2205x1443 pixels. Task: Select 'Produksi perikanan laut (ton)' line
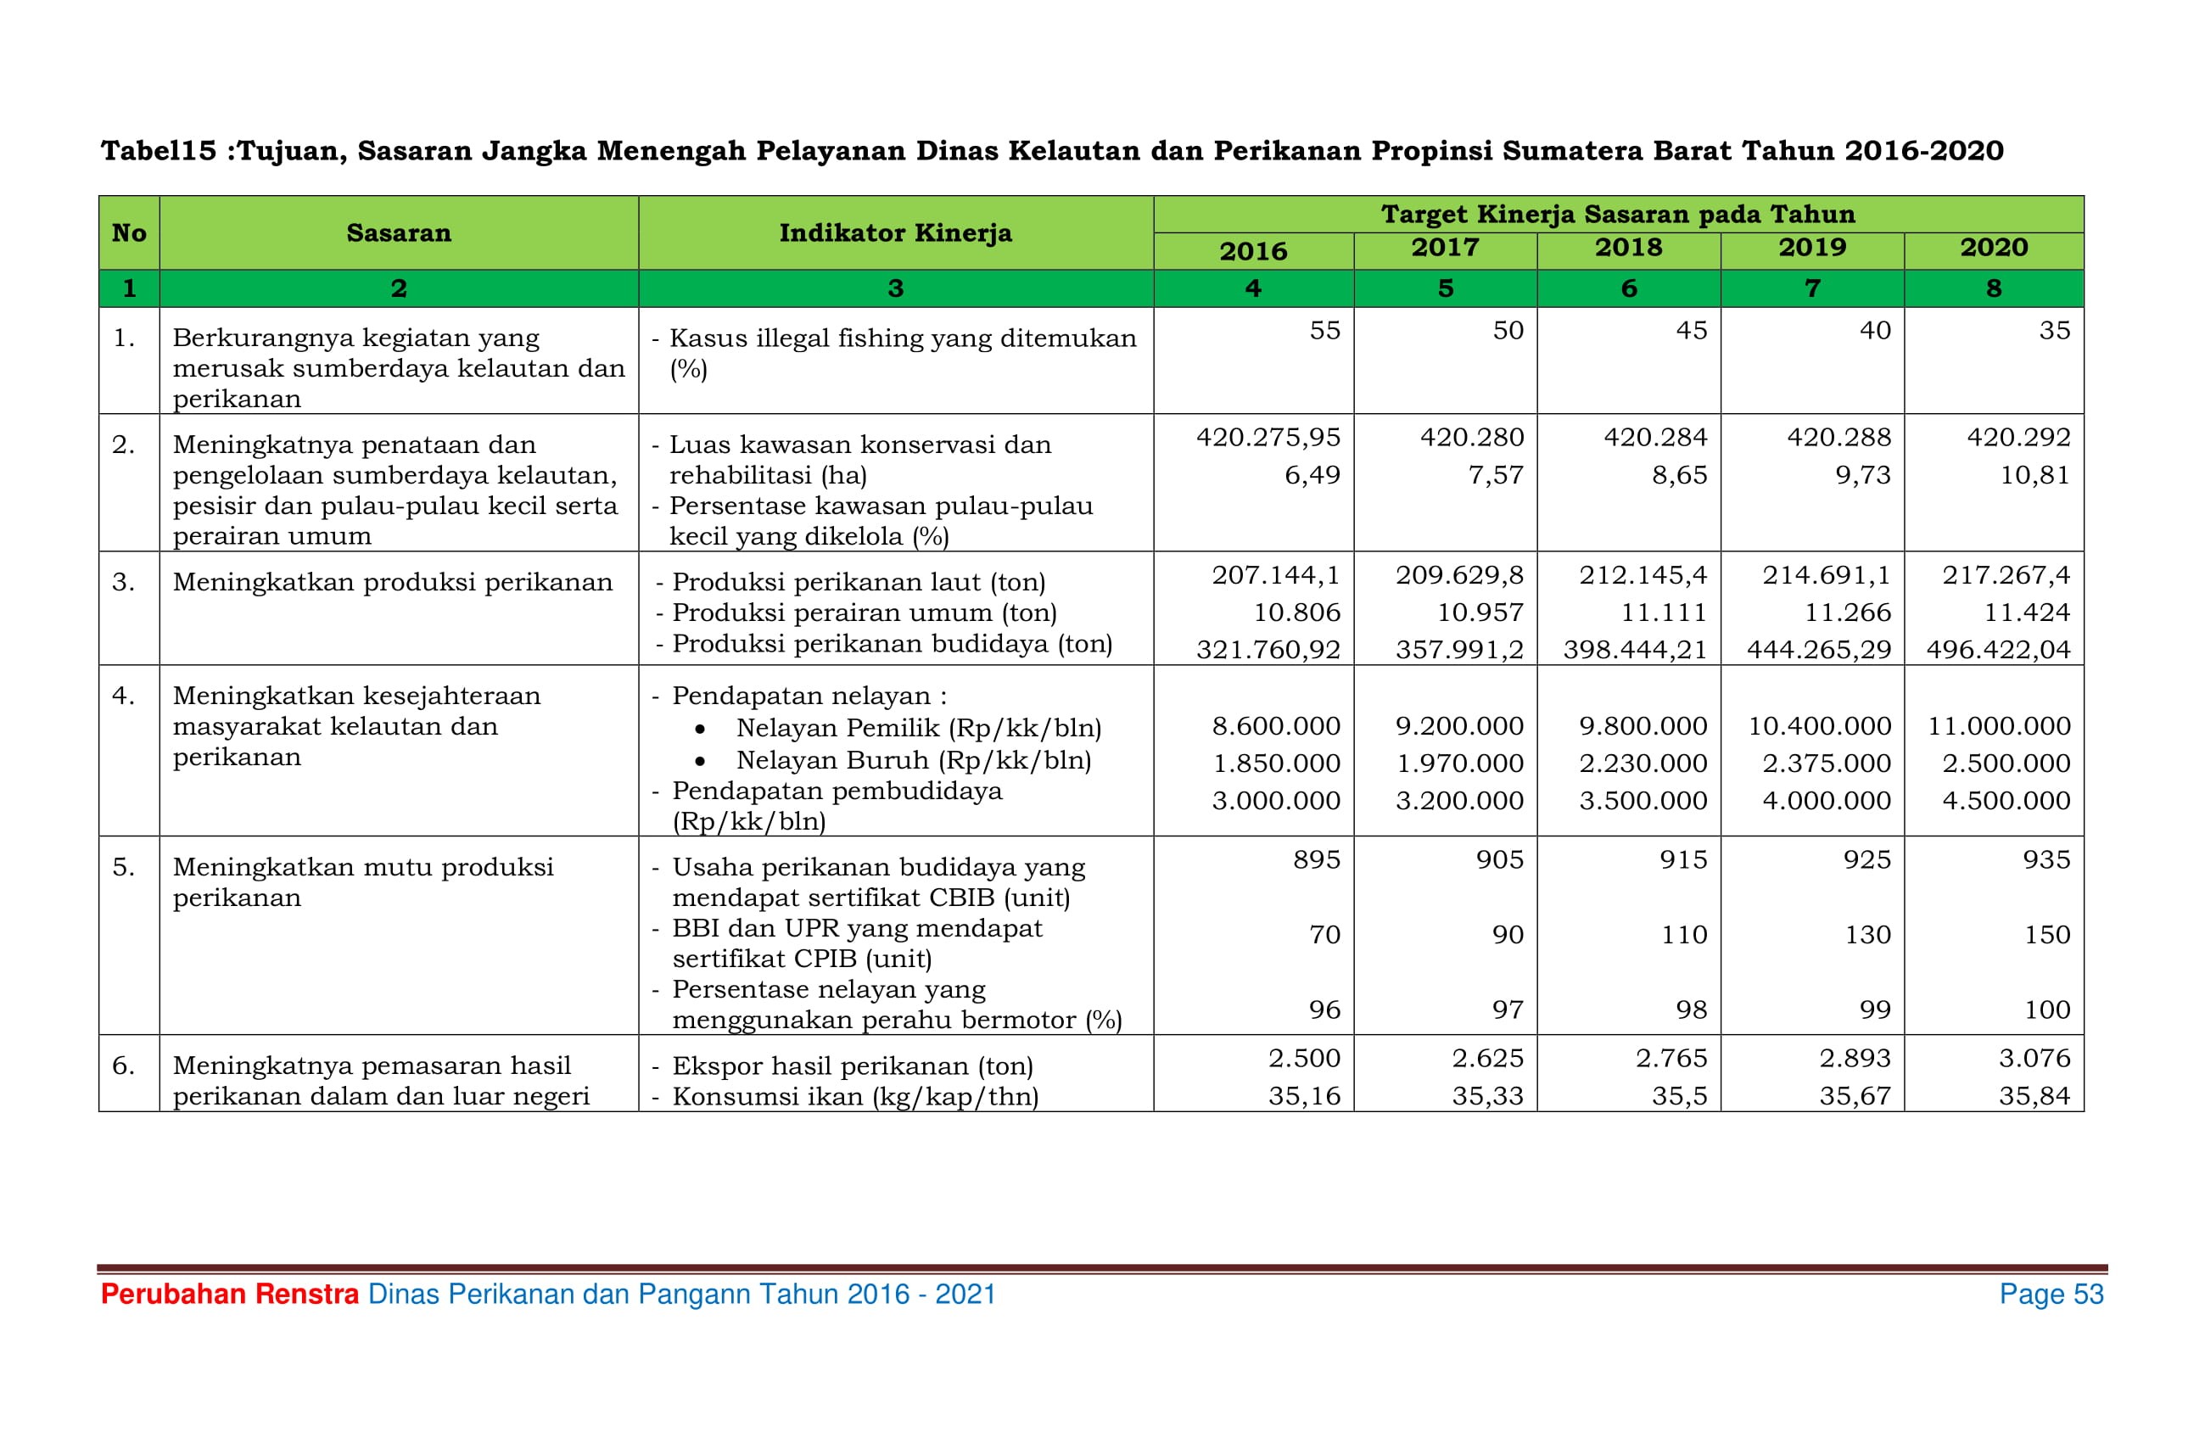tap(850, 582)
